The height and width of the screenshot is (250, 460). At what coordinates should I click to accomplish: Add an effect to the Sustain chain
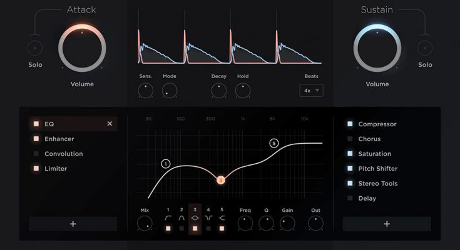point(387,224)
